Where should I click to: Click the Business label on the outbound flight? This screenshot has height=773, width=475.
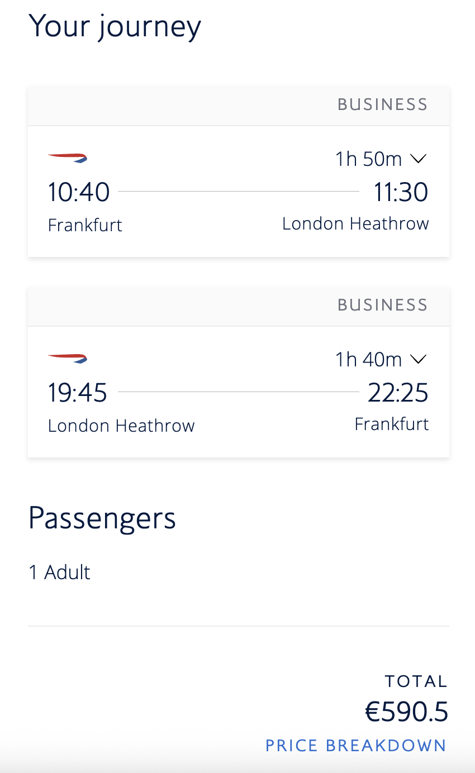pos(383,105)
